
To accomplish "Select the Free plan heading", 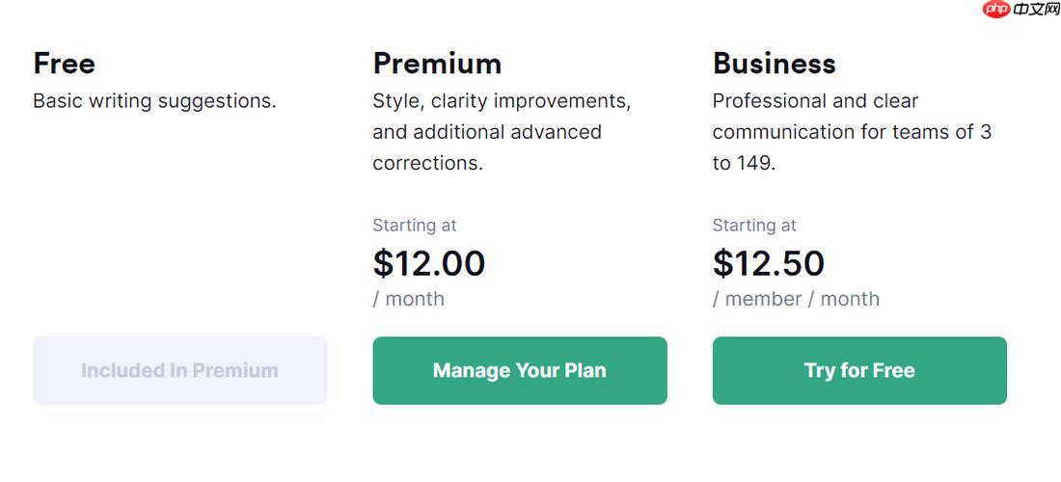I will (x=64, y=64).
